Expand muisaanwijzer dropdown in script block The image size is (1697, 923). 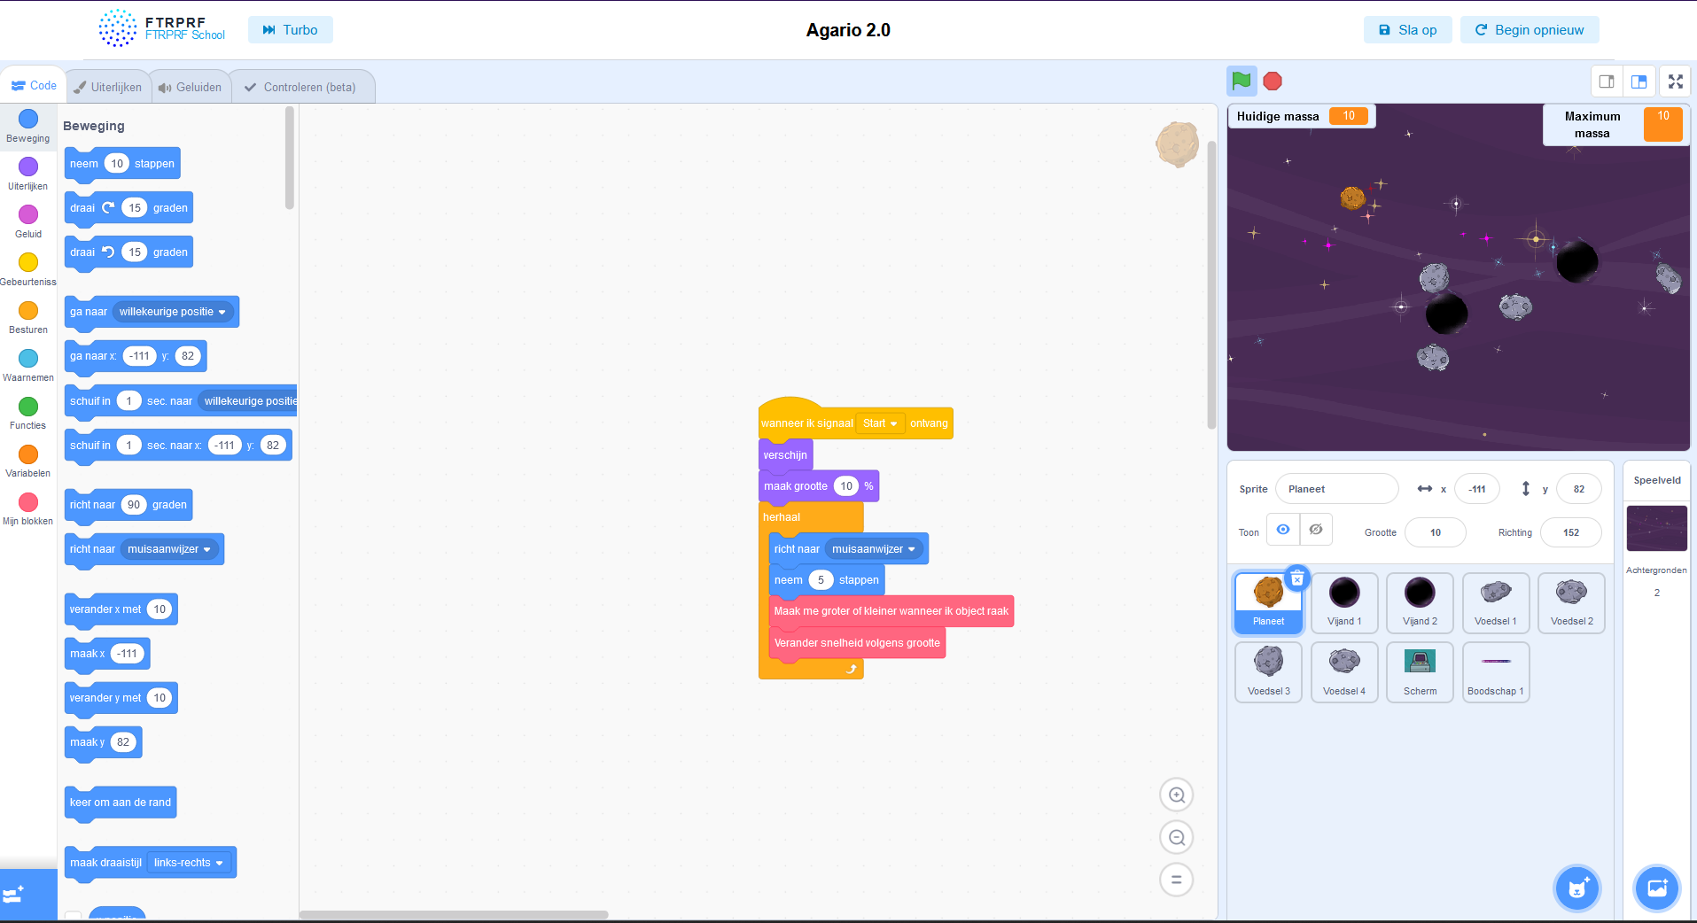[x=874, y=549]
